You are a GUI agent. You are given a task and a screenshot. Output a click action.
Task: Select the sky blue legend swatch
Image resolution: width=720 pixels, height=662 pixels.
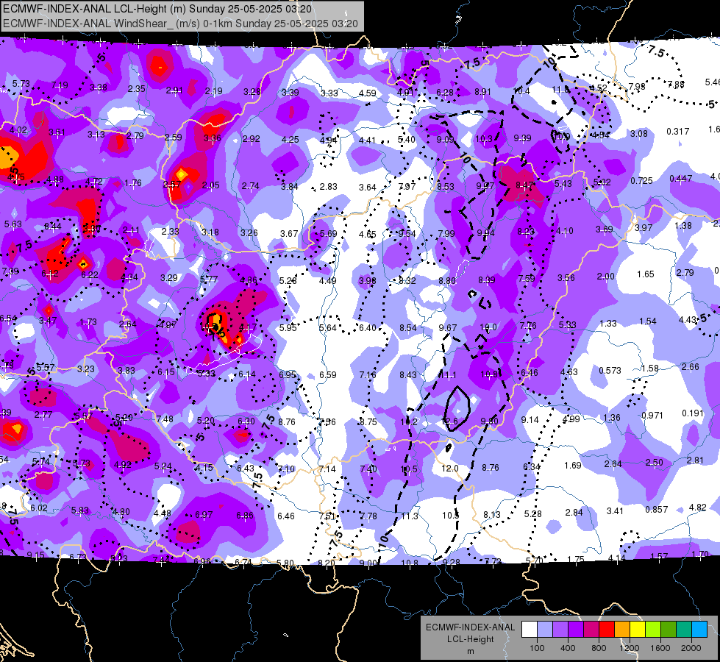[x=699, y=630]
